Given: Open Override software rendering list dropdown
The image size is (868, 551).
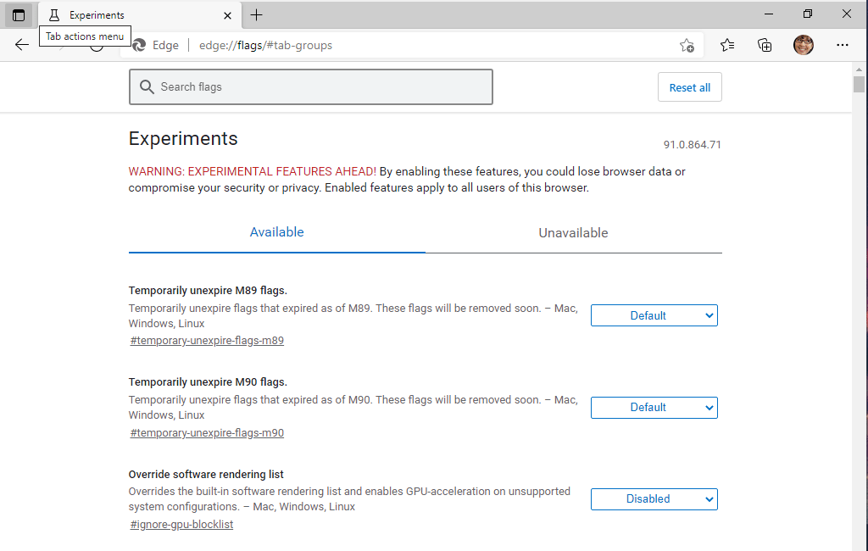Looking at the screenshot, I should (654, 499).
